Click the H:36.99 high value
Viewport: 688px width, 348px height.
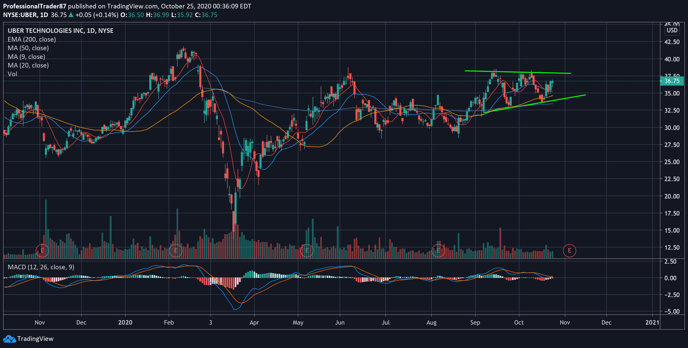[157, 15]
